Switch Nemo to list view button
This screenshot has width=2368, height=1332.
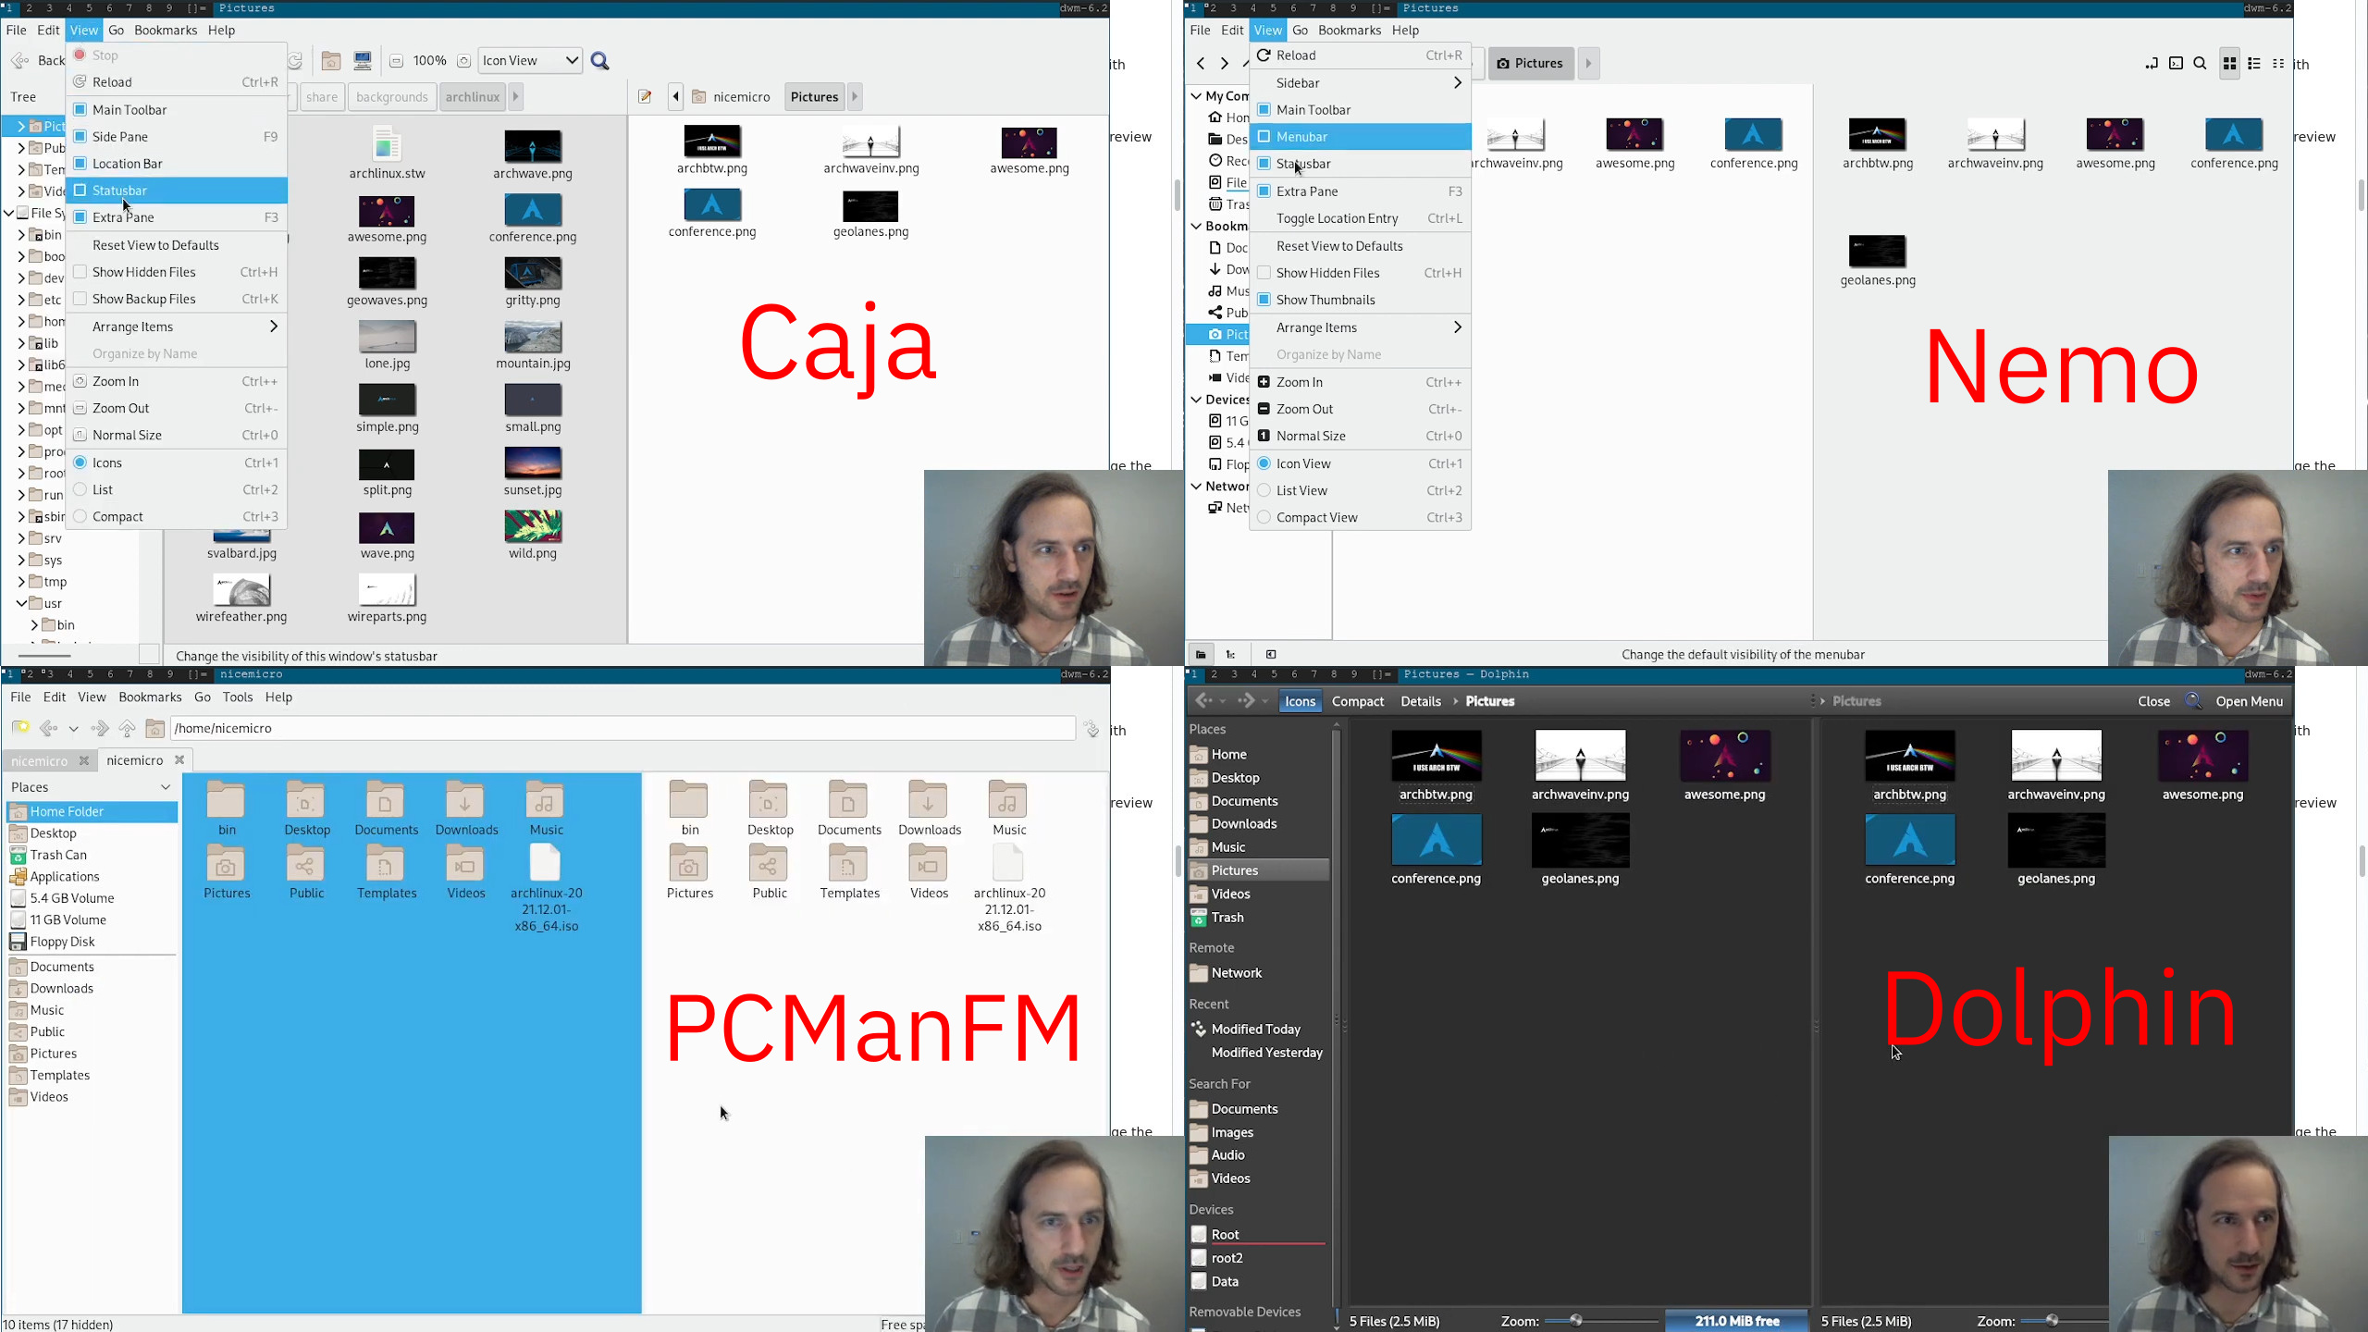[2254, 63]
